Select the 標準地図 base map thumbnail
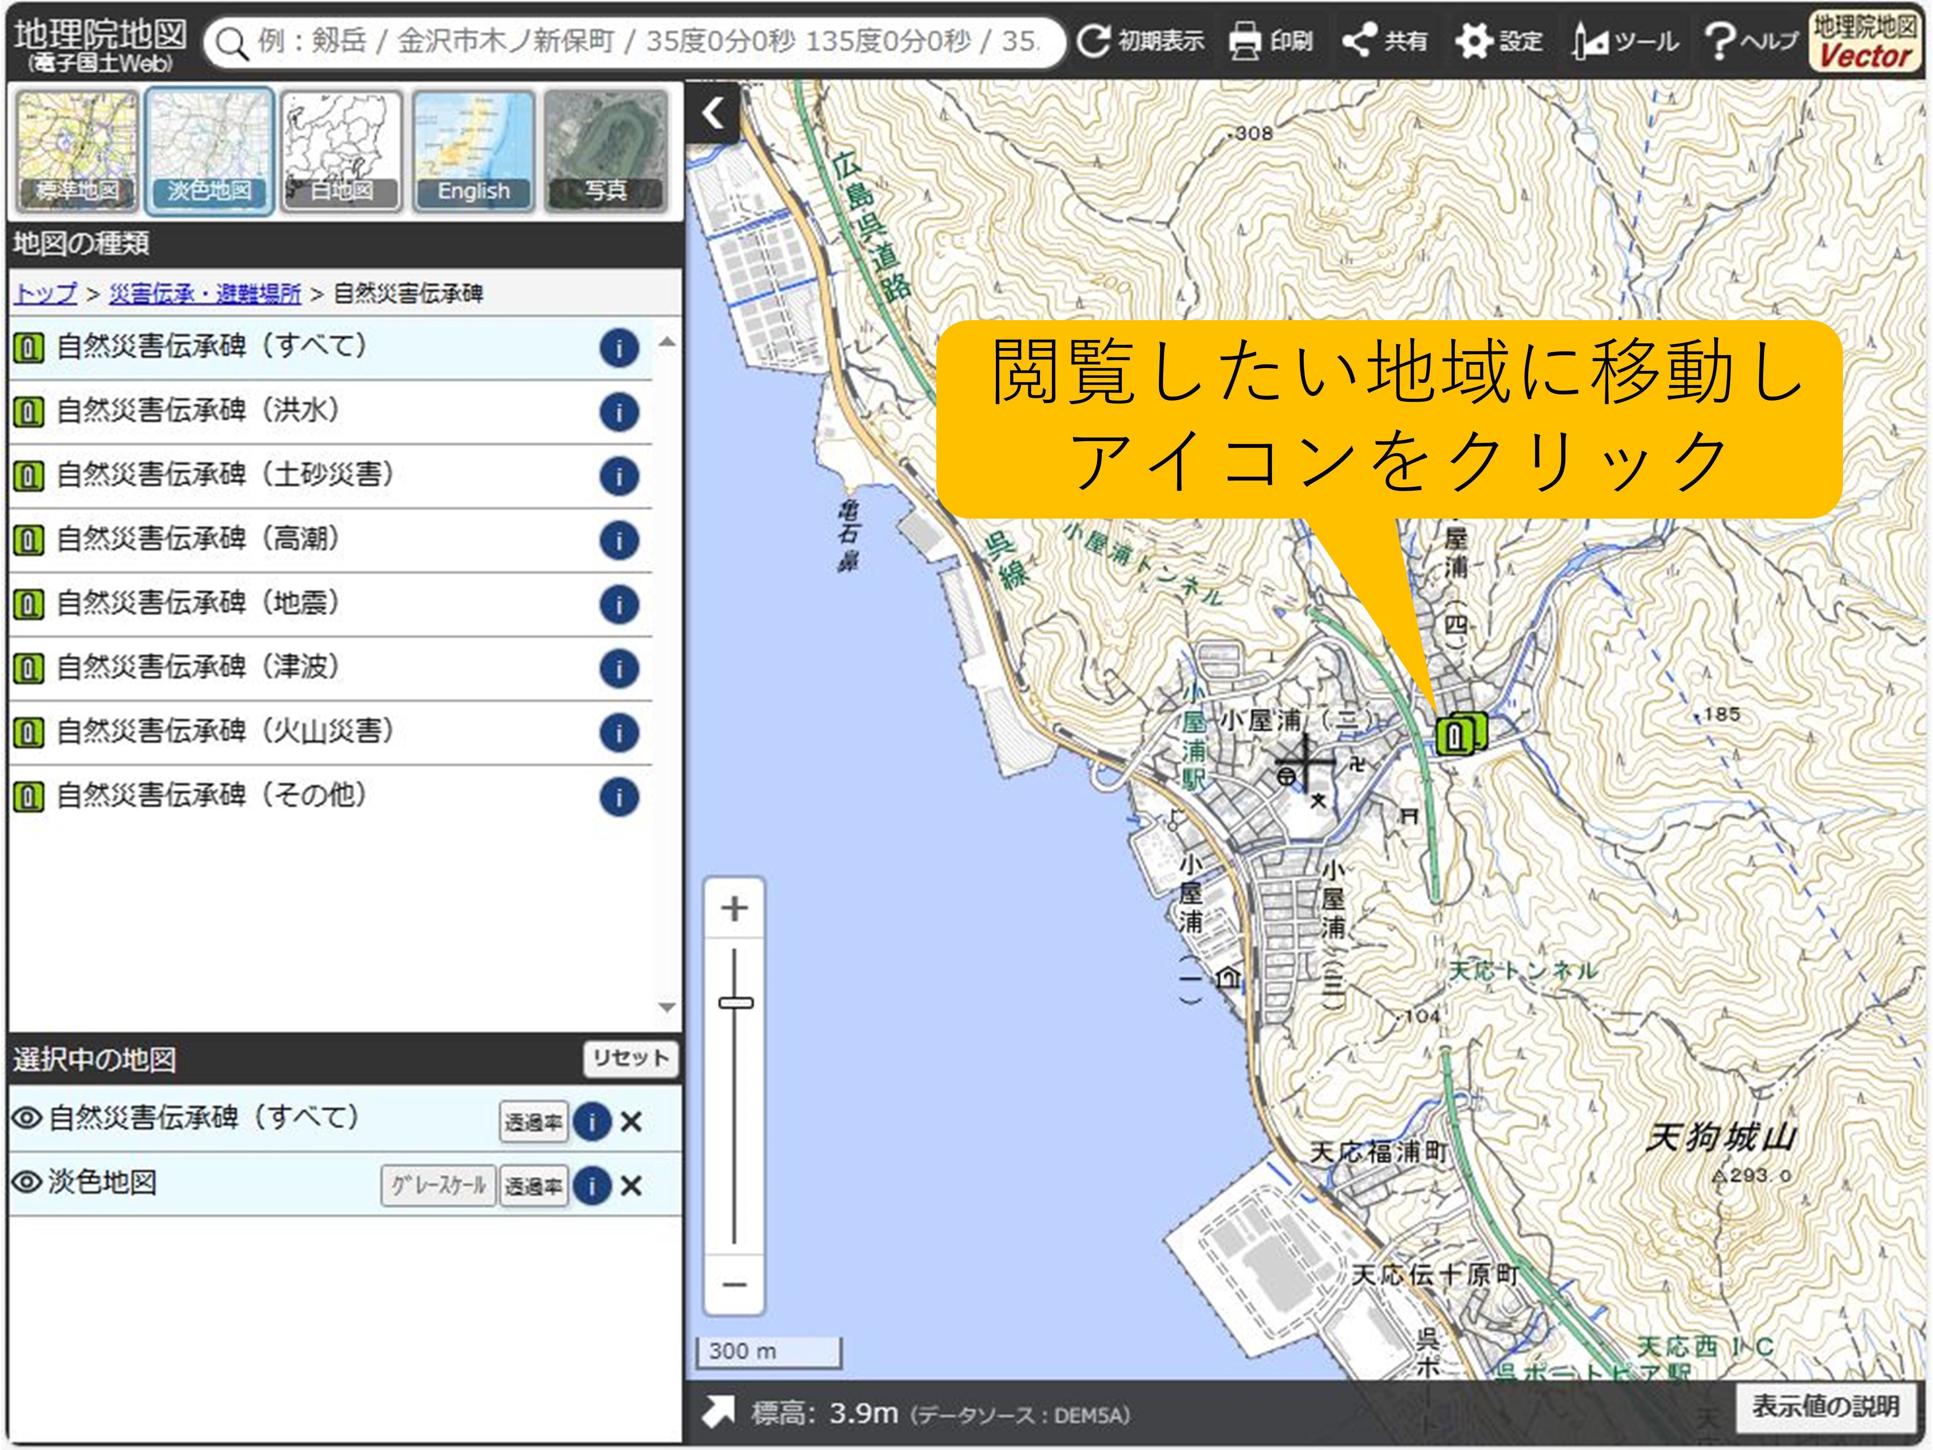Screen dimensions: 1933x1450 (x=77, y=151)
